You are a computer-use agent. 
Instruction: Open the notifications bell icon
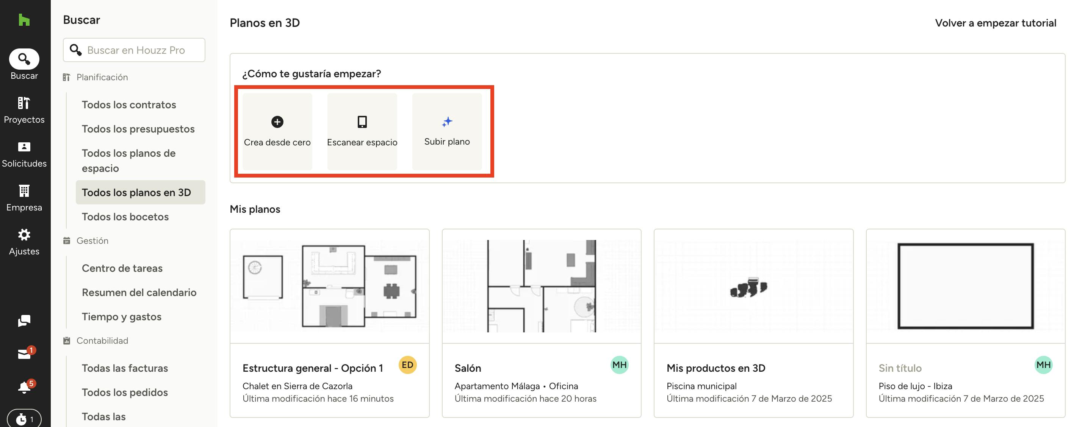[24, 387]
